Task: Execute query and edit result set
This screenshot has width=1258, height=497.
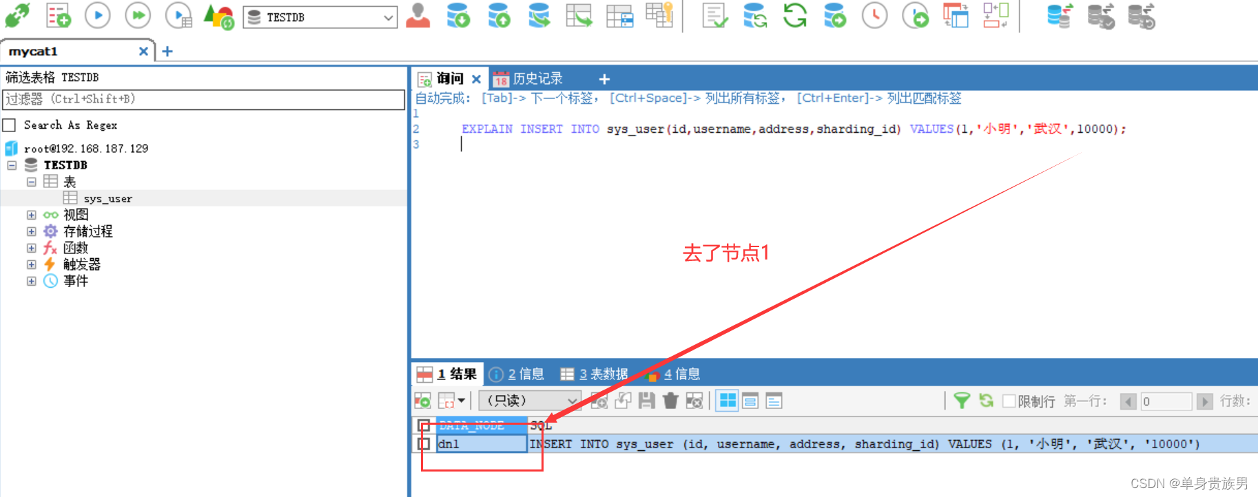Action: coord(179,15)
